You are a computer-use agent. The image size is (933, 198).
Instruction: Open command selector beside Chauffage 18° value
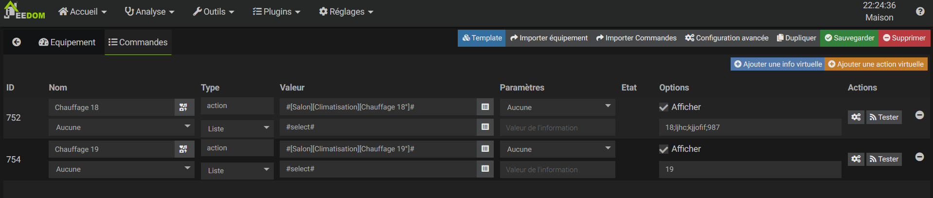tap(485, 107)
